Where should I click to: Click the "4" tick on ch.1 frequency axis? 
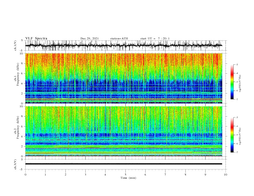coord(22,84)
